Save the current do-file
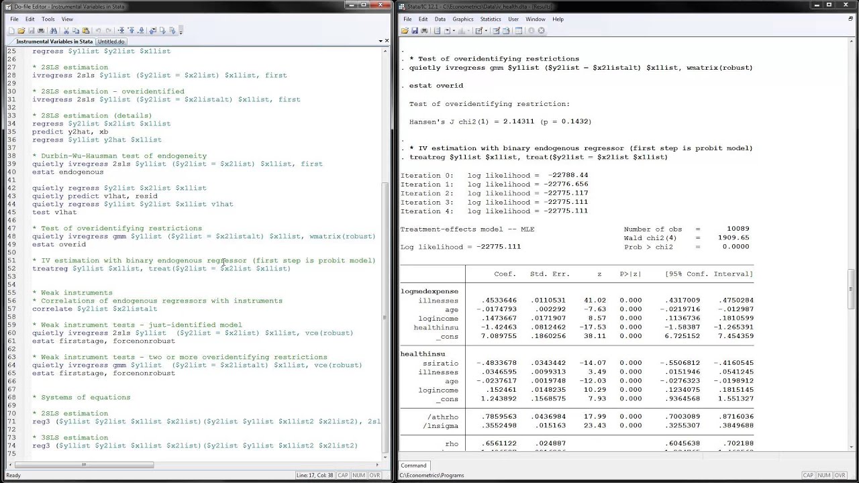 click(32, 30)
